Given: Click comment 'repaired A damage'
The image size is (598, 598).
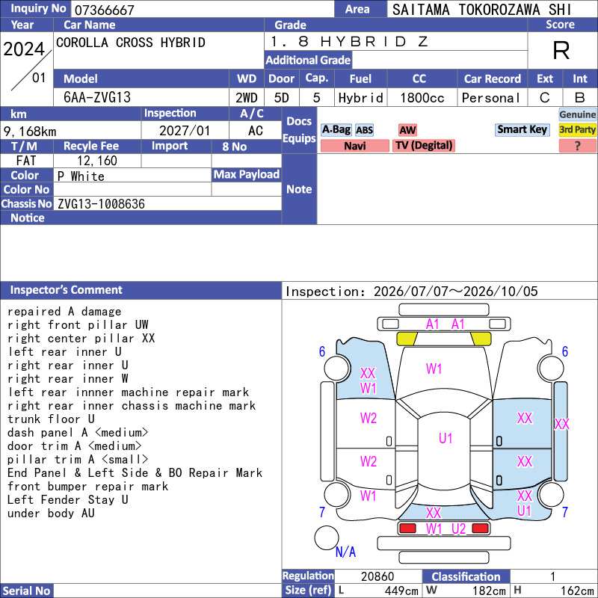Looking at the screenshot, I should click(x=64, y=312).
